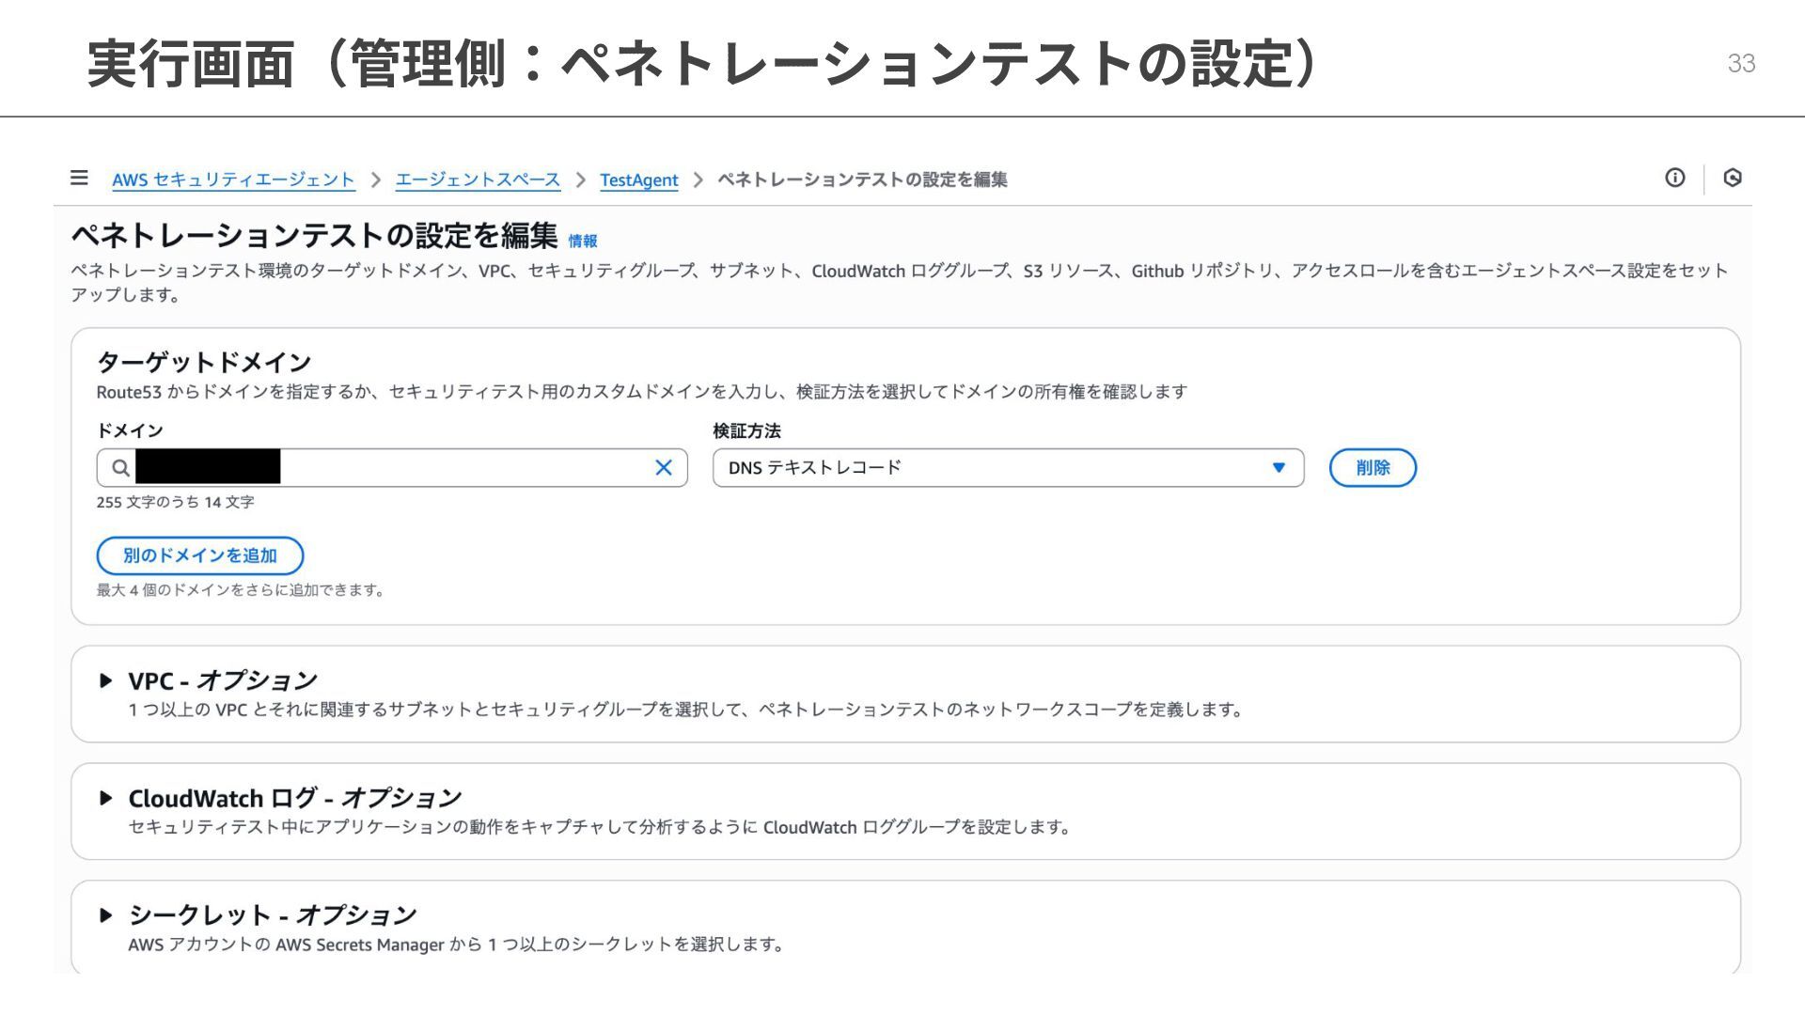Click the hexagon settings icon at top right
The width and height of the screenshot is (1805, 1015).
1733,178
